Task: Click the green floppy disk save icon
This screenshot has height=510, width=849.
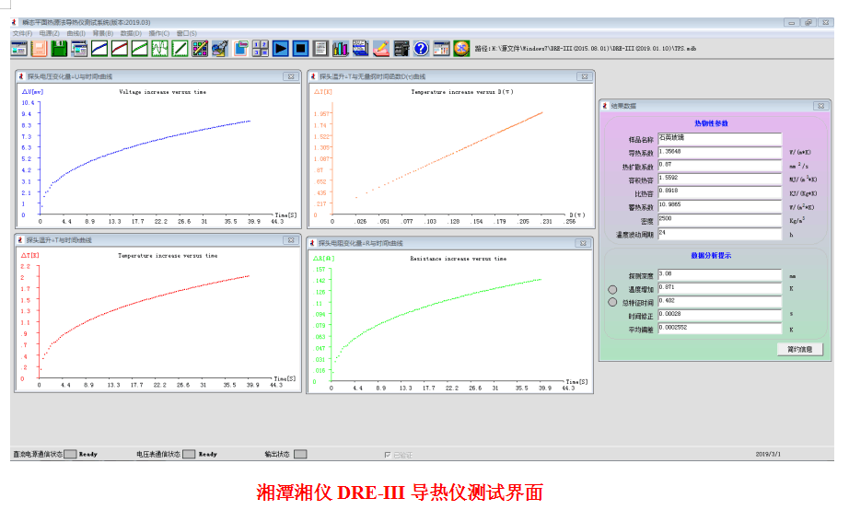Action: tap(60, 48)
